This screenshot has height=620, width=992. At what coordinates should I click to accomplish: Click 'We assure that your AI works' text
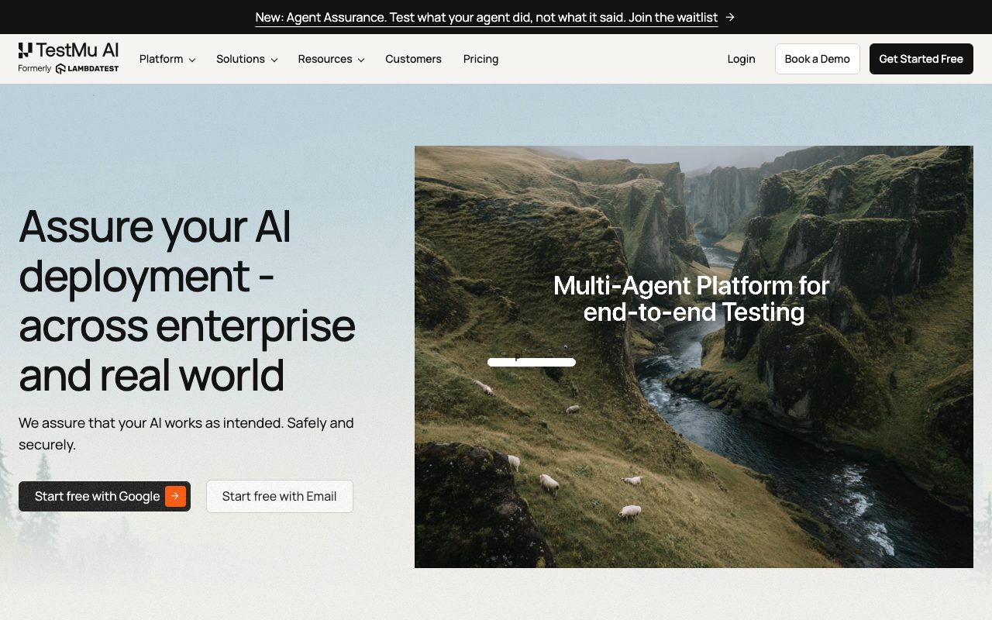(186, 434)
